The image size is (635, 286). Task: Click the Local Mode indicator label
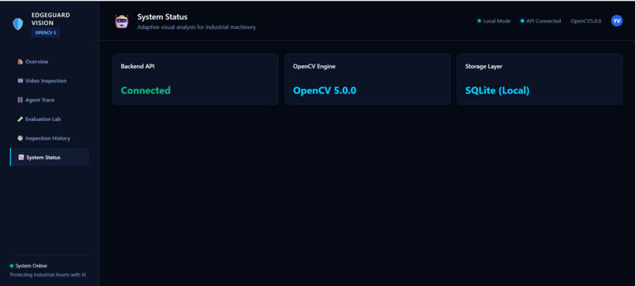coord(497,21)
